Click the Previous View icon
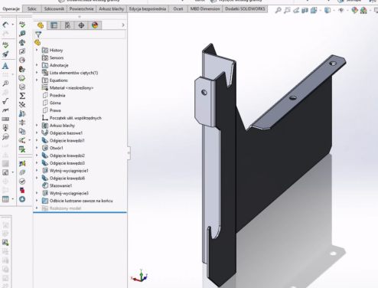 coord(296,10)
